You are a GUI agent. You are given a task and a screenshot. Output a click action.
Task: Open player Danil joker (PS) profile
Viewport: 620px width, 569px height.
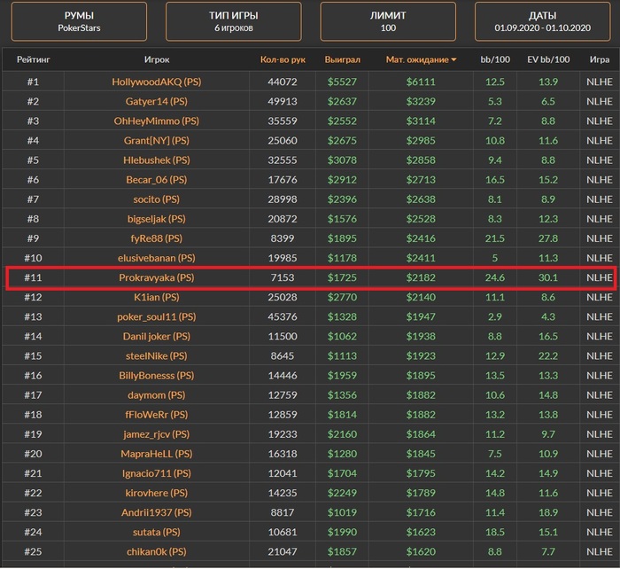pos(157,336)
